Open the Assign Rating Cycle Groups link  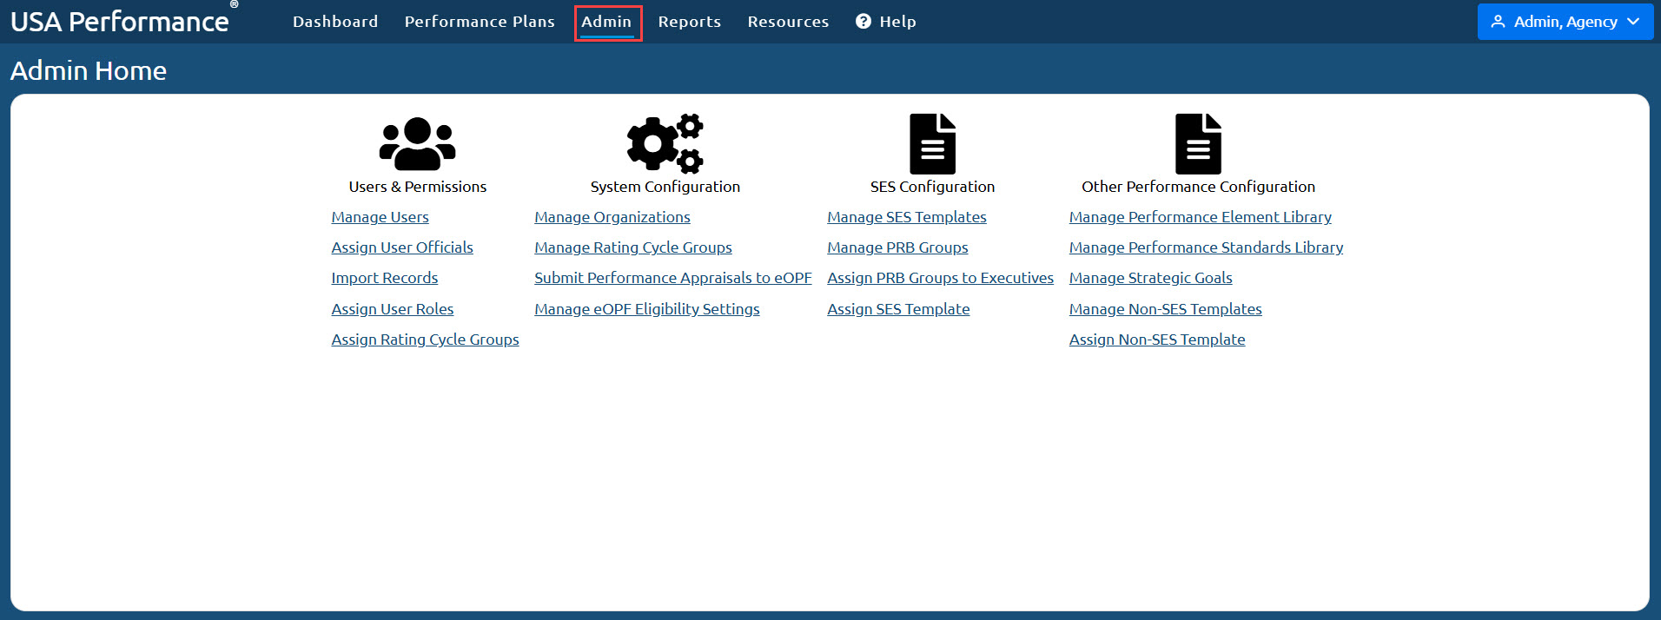[425, 340]
